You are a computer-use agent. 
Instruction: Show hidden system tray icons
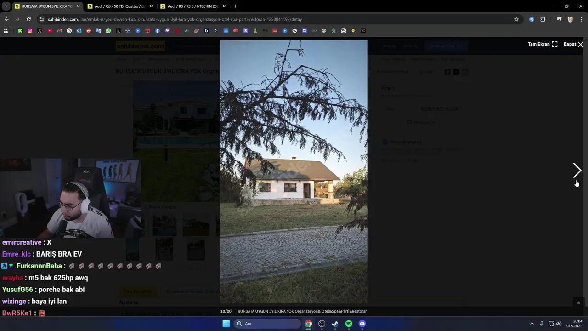pos(532,324)
